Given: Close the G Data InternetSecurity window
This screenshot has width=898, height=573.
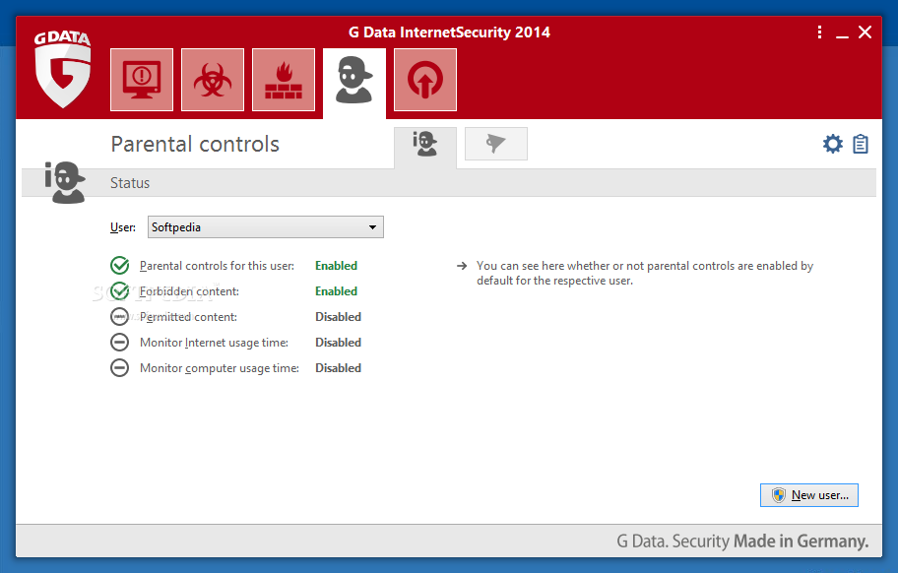Looking at the screenshot, I should [x=865, y=32].
